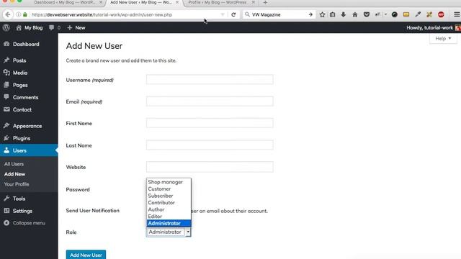Choose the highlighted Administrator option

pyautogui.click(x=169, y=223)
